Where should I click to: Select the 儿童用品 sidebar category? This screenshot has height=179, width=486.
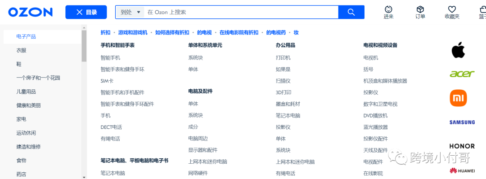click(26, 92)
